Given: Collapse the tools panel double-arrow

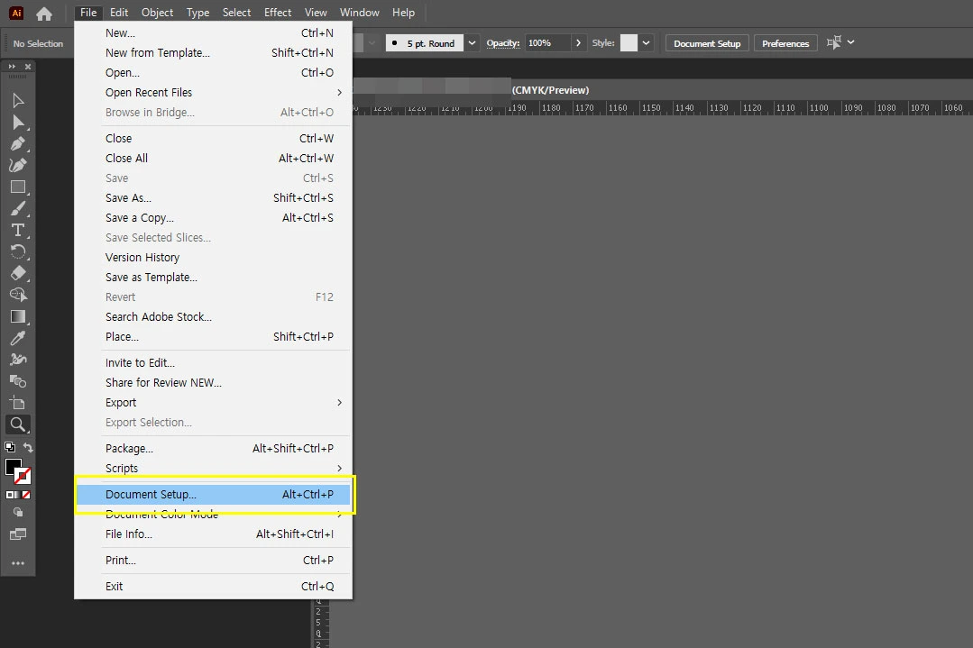Looking at the screenshot, I should point(12,67).
